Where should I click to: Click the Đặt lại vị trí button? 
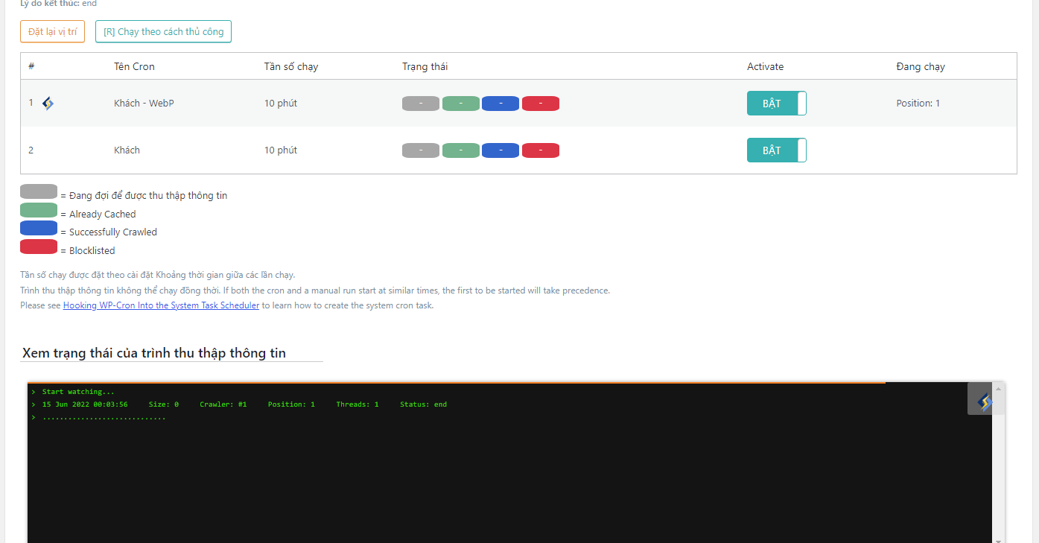[x=52, y=31]
